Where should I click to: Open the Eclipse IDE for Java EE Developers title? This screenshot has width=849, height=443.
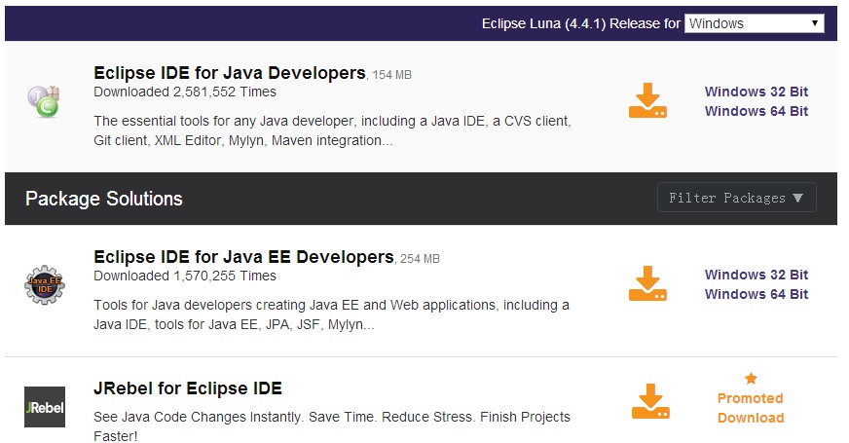click(x=243, y=257)
